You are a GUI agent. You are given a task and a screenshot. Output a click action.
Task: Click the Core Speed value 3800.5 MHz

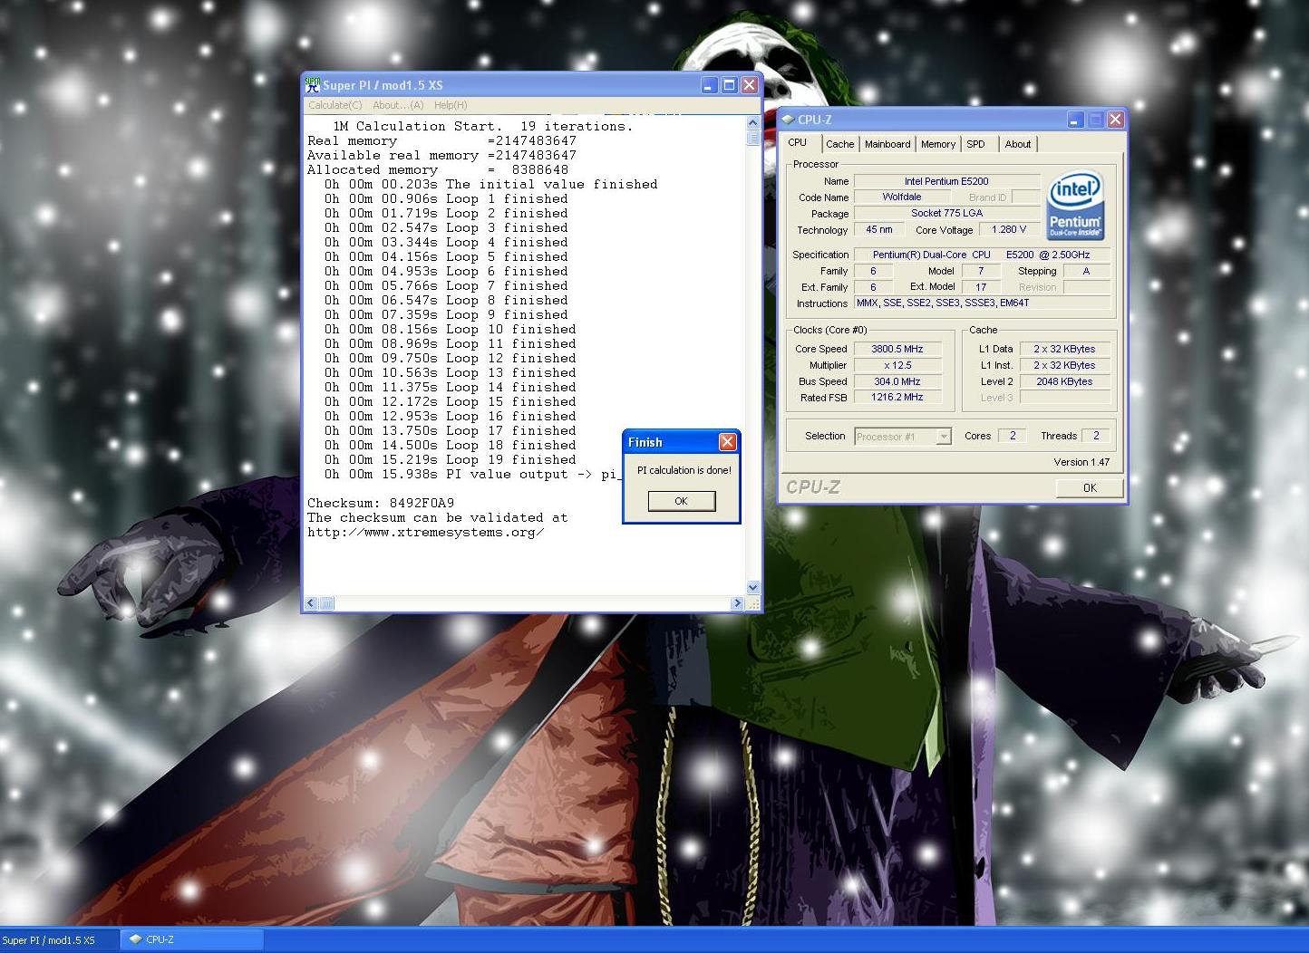pyautogui.click(x=897, y=349)
